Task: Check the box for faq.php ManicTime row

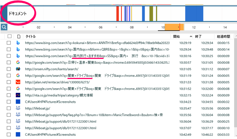Action: pyautogui.click(x=9, y=115)
